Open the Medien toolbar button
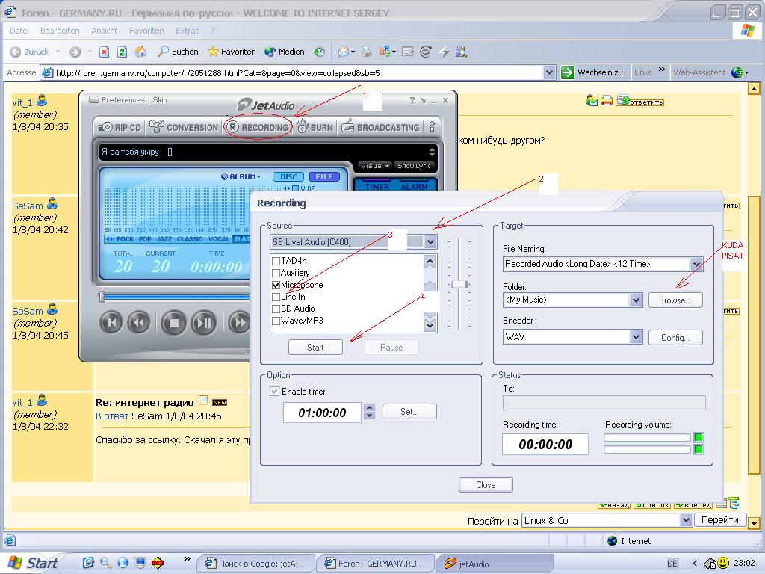This screenshot has width=765, height=574. click(x=285, y=52)
